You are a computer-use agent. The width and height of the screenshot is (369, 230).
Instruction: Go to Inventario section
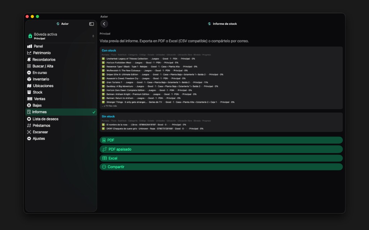click(61, 79)
